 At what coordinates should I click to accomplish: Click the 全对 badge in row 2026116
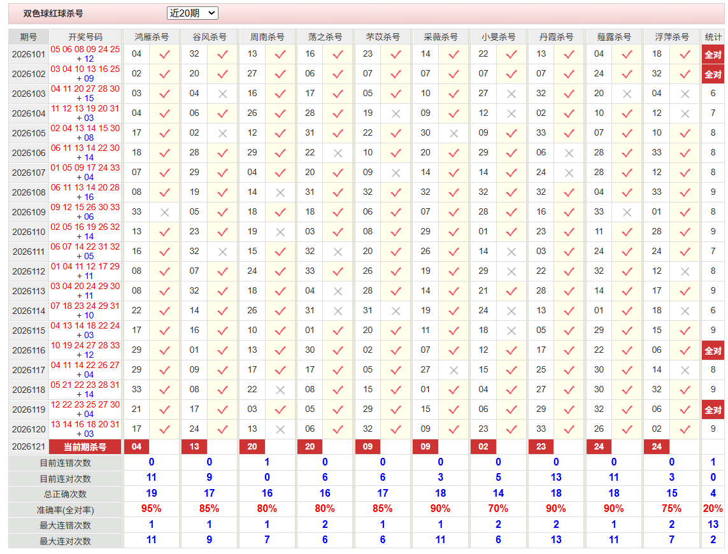click(713, 351)
